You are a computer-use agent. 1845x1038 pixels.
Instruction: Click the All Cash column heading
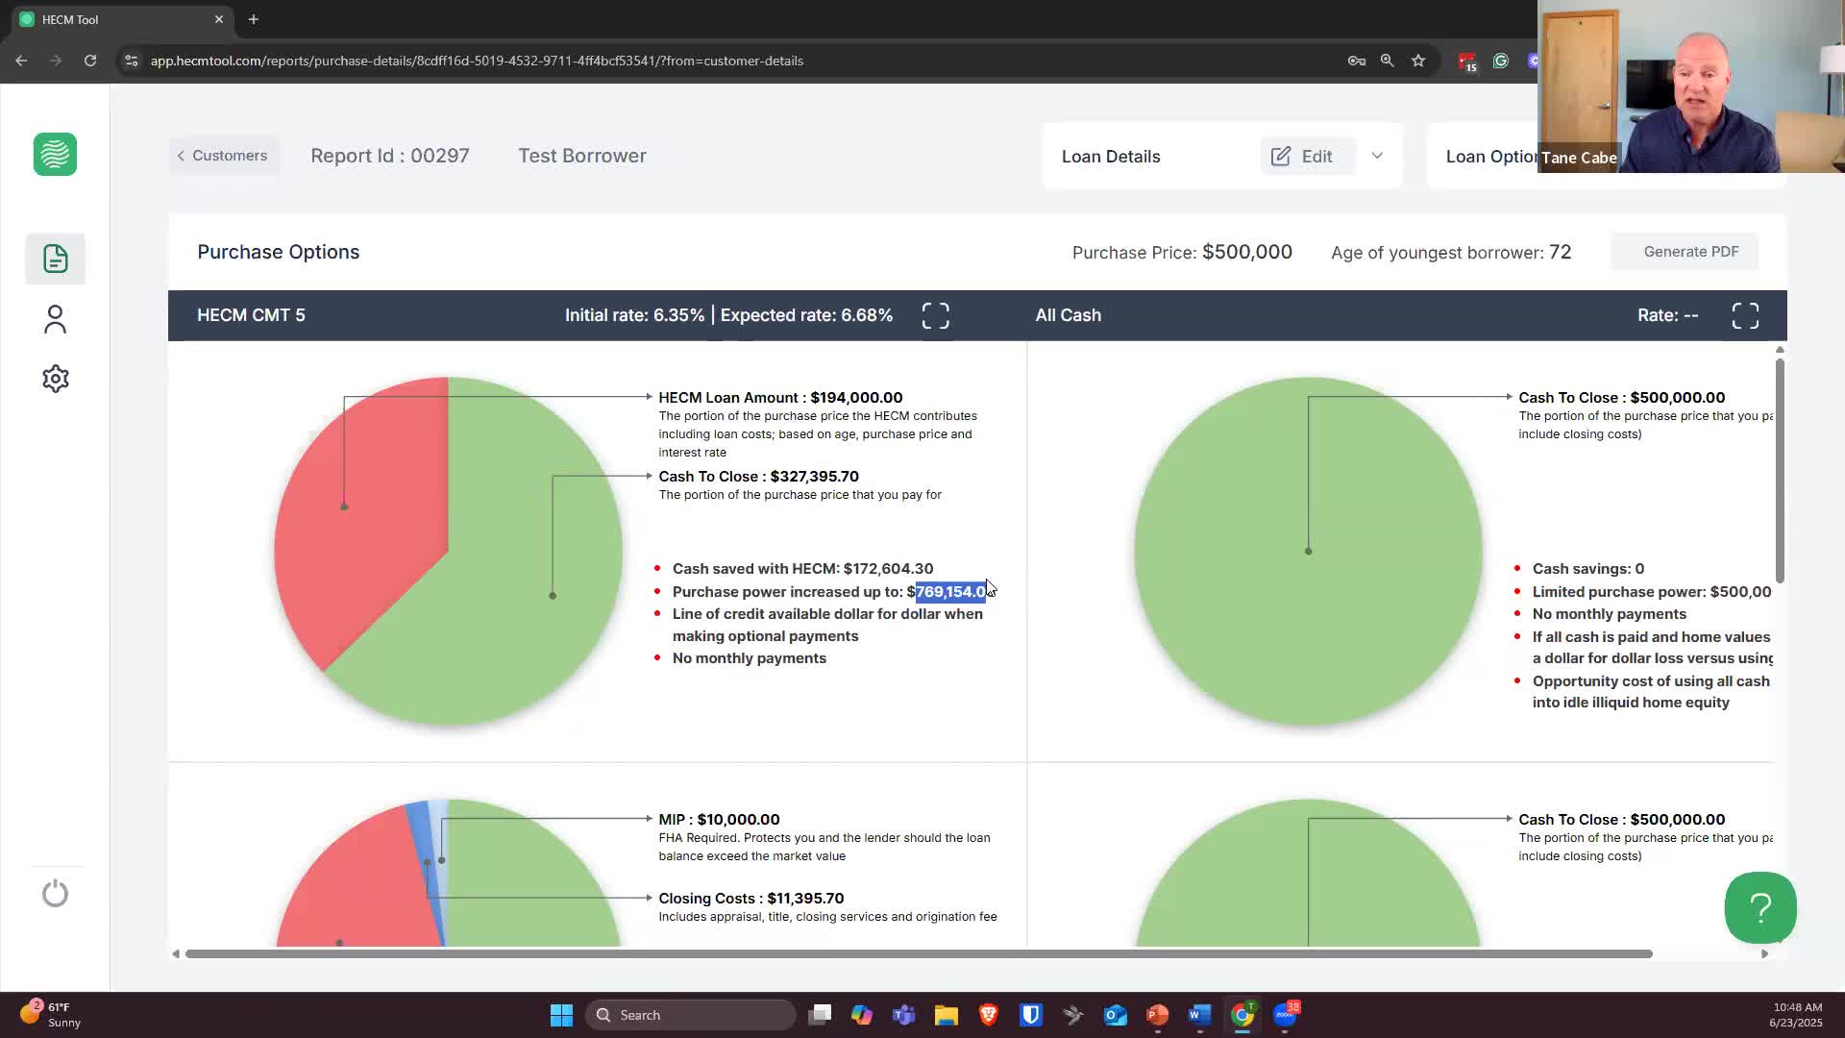1068,315
